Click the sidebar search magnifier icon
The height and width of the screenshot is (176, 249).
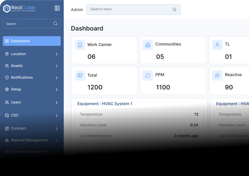55,24
